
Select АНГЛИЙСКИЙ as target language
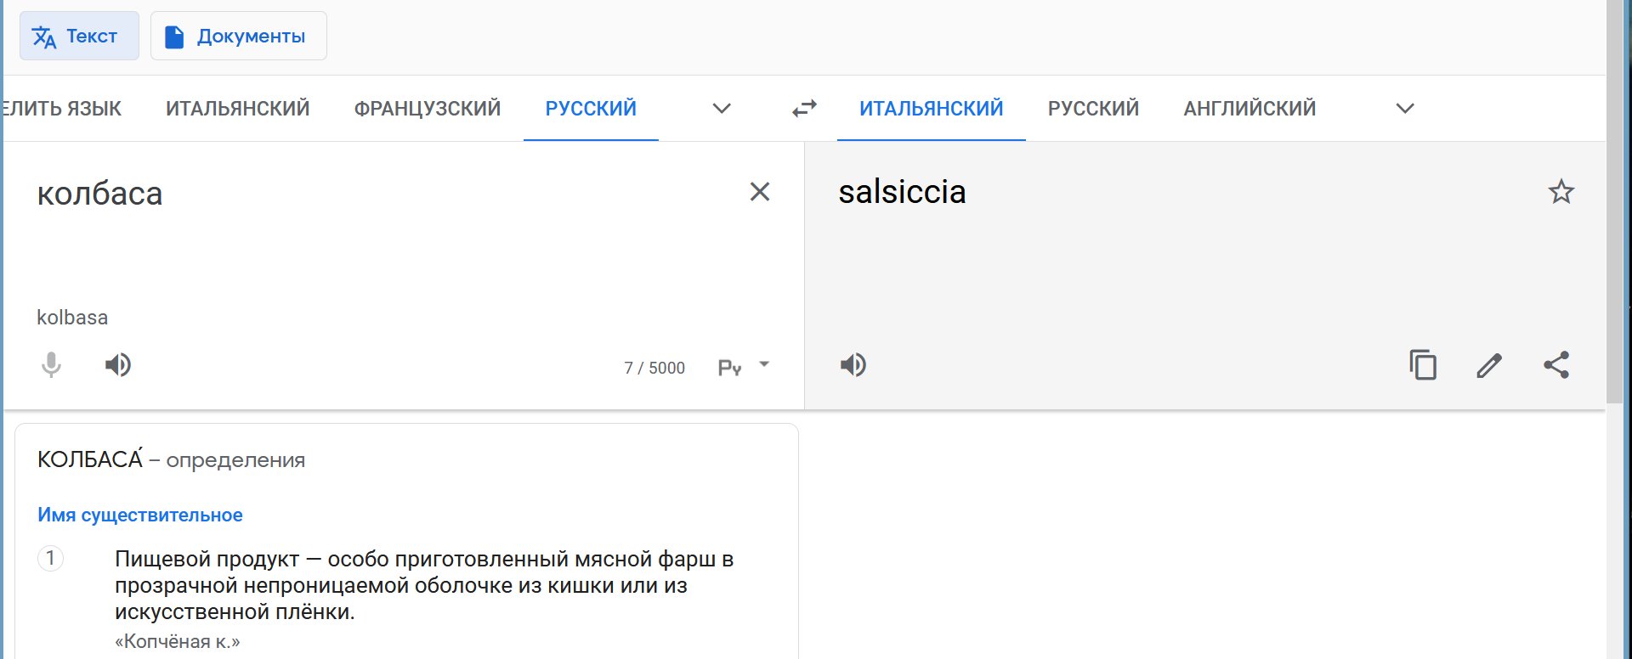1249,109
